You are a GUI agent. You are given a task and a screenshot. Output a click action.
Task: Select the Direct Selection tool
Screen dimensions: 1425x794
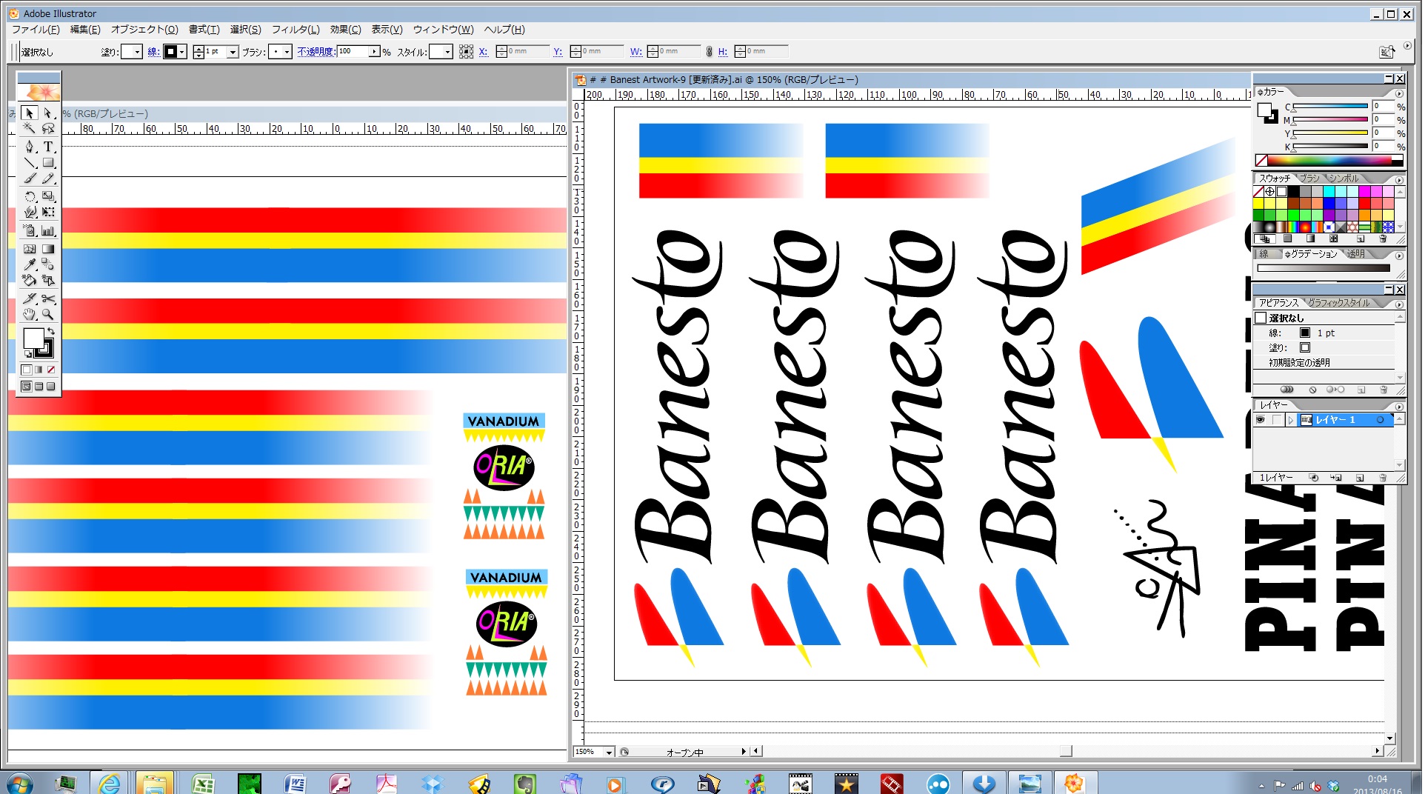tap(48, 113)
